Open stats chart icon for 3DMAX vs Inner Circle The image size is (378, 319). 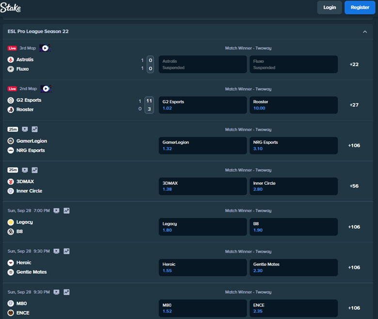pyautogui.click(x=35, y=170)
